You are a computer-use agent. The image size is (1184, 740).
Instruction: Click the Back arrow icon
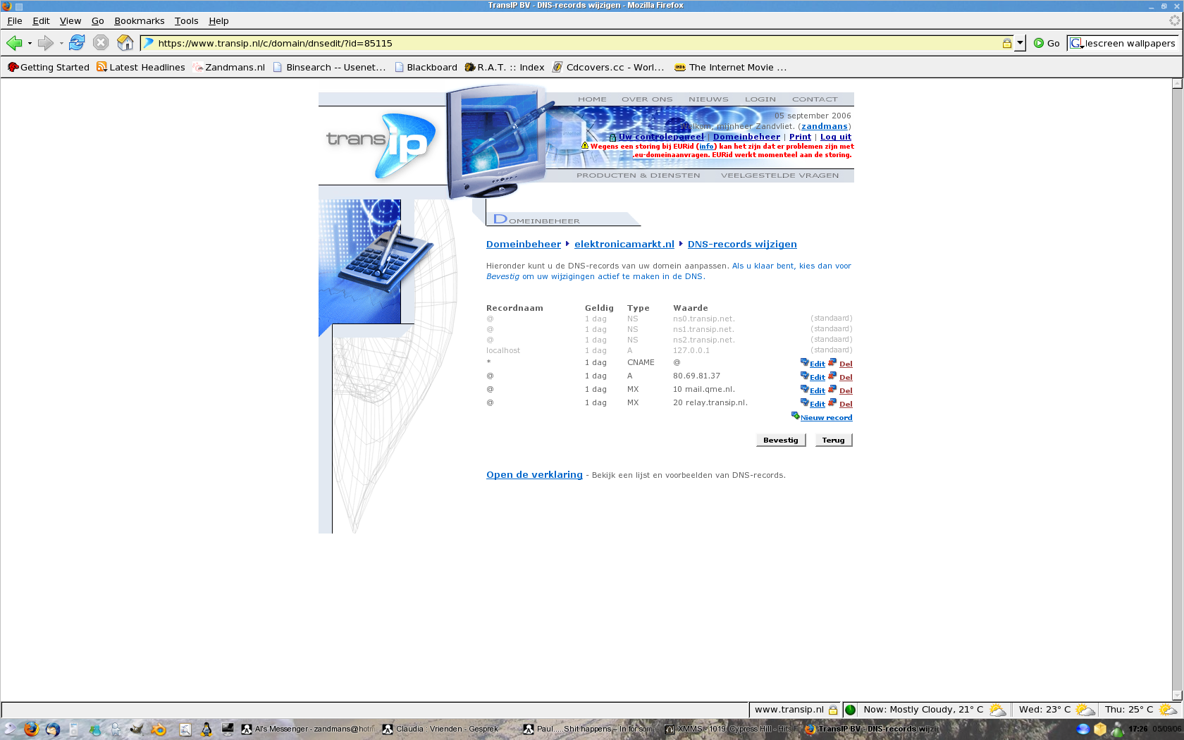[14, 43]
